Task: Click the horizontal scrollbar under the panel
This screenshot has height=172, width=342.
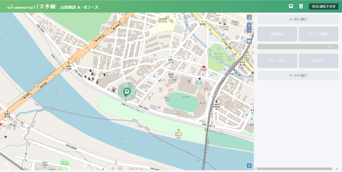Action: [294, 169]
